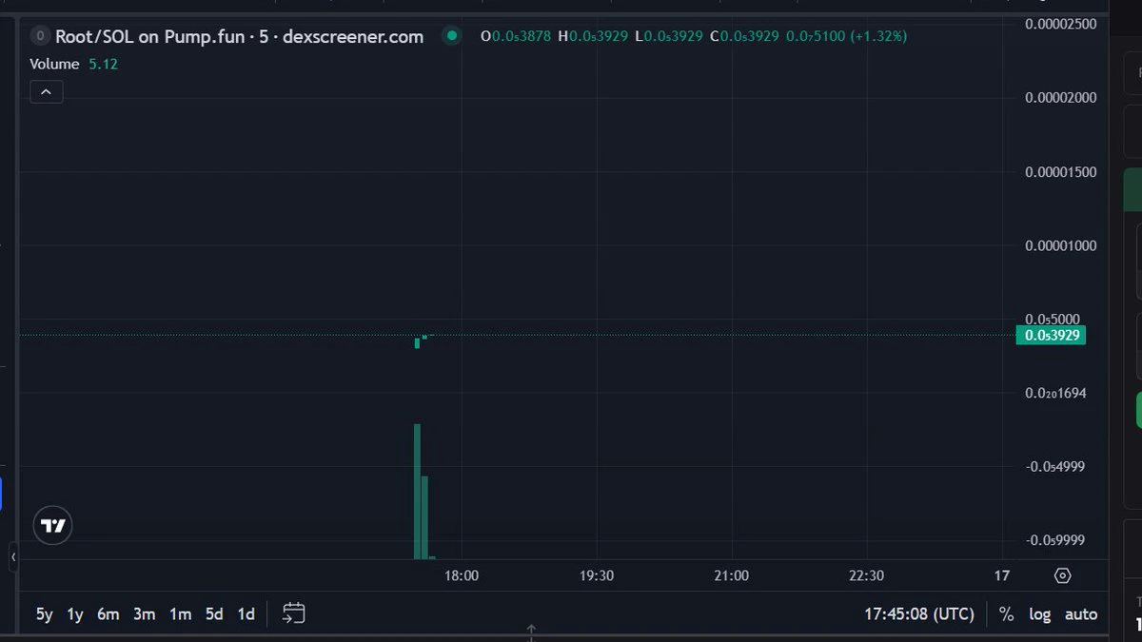Image resolution: width=1142 pixels, height=642 pixels.
Task: Expand the side panel arrow at chart edge
Action: click(x=13, y=556)
